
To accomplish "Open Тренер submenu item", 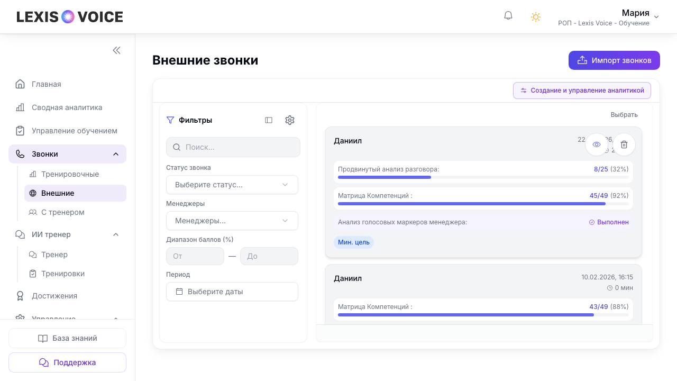I will click(x=75, y=255).
